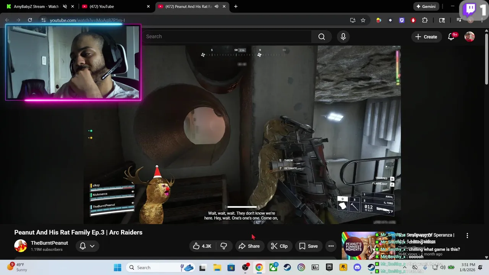This screenshot has width=489, height=275.
Task: Bookmark this page with the star icon
Action: 363,20
